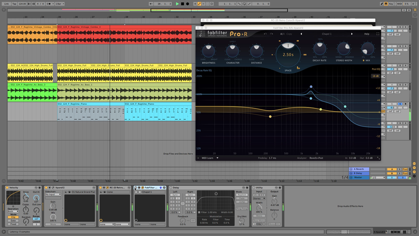419x236 pixels.
Task: Click the Delay Dry/Wet knob
Action: (x=241, y=220)
